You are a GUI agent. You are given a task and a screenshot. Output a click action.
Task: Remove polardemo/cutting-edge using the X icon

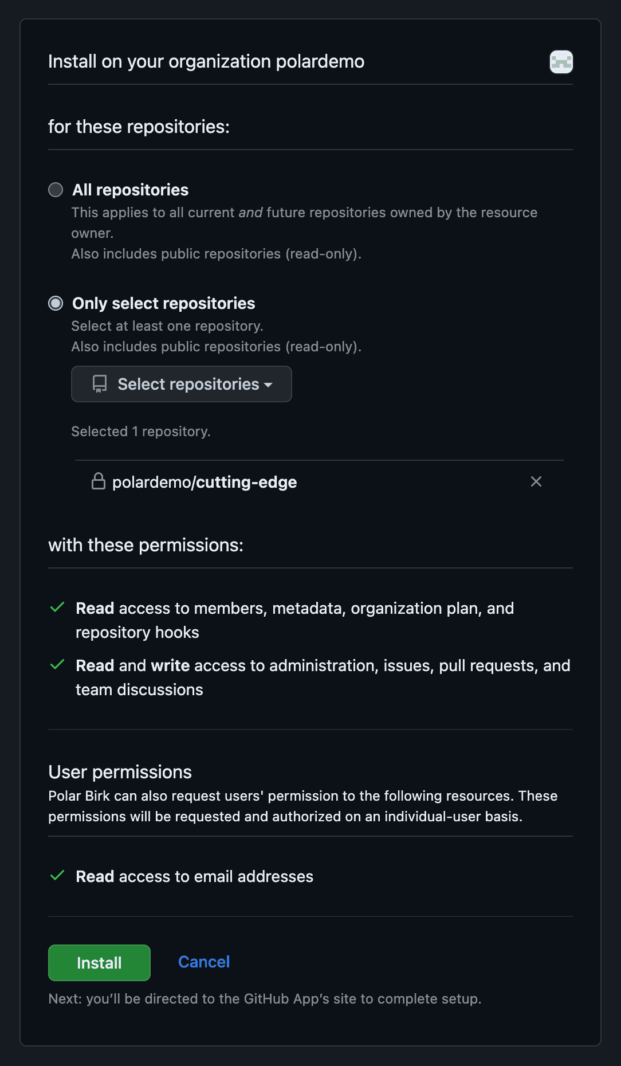pos(536,481)
